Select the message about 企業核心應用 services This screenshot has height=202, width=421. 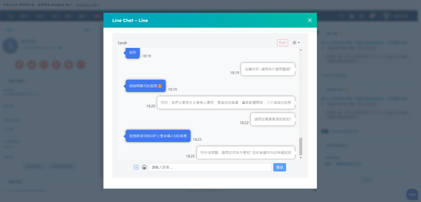(226, 103)
